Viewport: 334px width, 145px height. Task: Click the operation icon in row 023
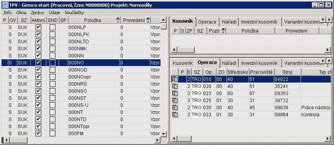click(x=175, y=93)
